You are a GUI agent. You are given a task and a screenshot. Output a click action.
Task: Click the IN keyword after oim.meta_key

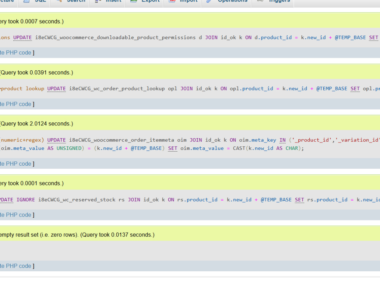[283, 140]
